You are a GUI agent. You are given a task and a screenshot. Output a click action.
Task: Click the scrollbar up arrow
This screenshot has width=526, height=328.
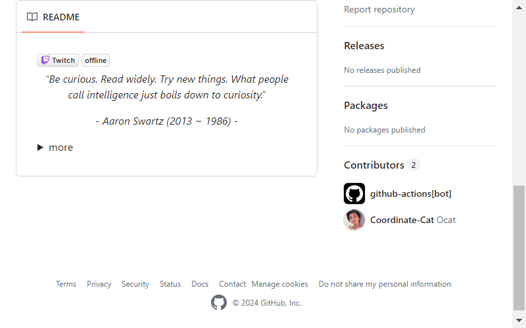519,8
